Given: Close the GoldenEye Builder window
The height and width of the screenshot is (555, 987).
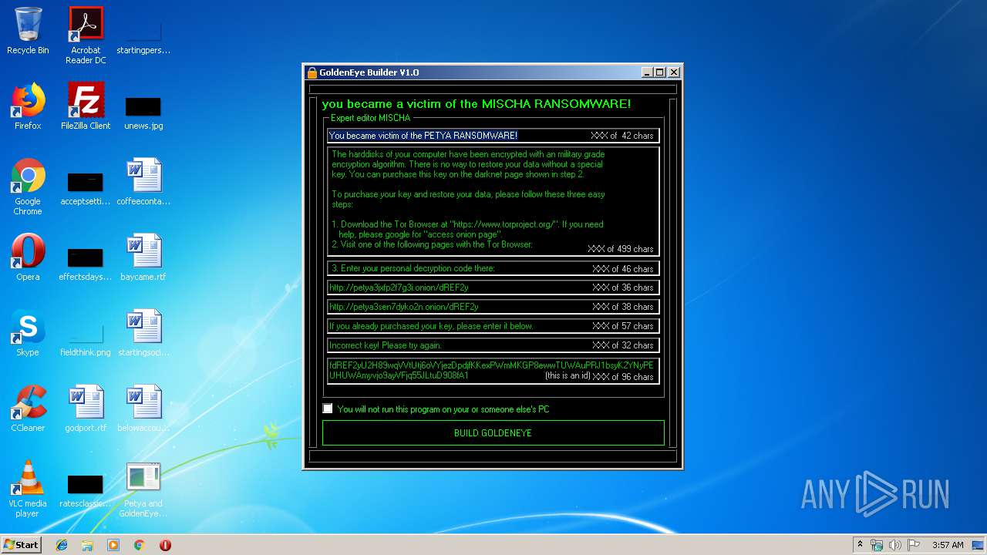Looking at the screenshot, I should [x=673, y=72].
